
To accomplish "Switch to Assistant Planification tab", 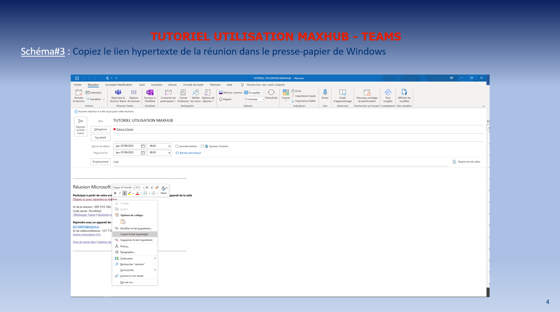I will point(119,85).
